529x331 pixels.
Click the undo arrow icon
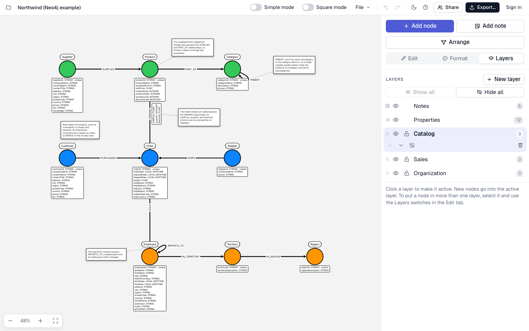(386, 7)
